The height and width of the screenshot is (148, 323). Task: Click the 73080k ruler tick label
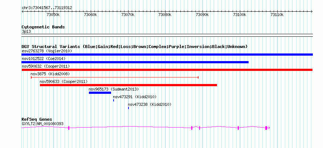point(165,15)
